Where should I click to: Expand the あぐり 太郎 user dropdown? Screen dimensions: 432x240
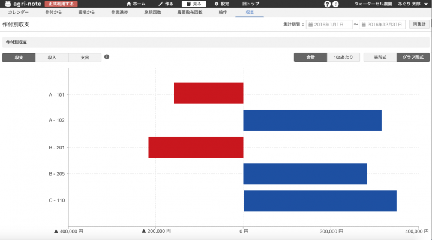[413, 4]
